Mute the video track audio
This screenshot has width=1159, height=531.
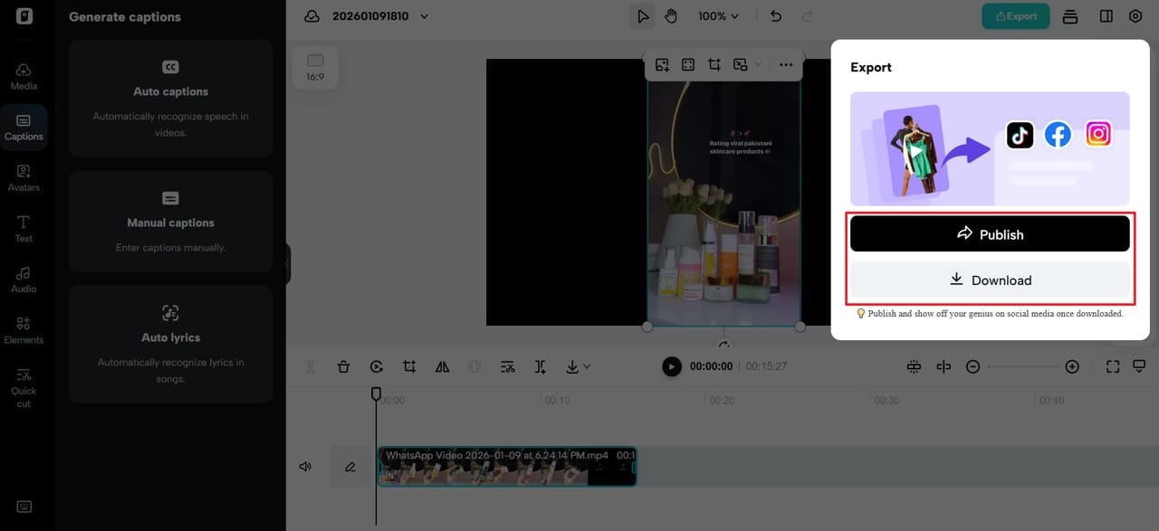coord(305,467)
